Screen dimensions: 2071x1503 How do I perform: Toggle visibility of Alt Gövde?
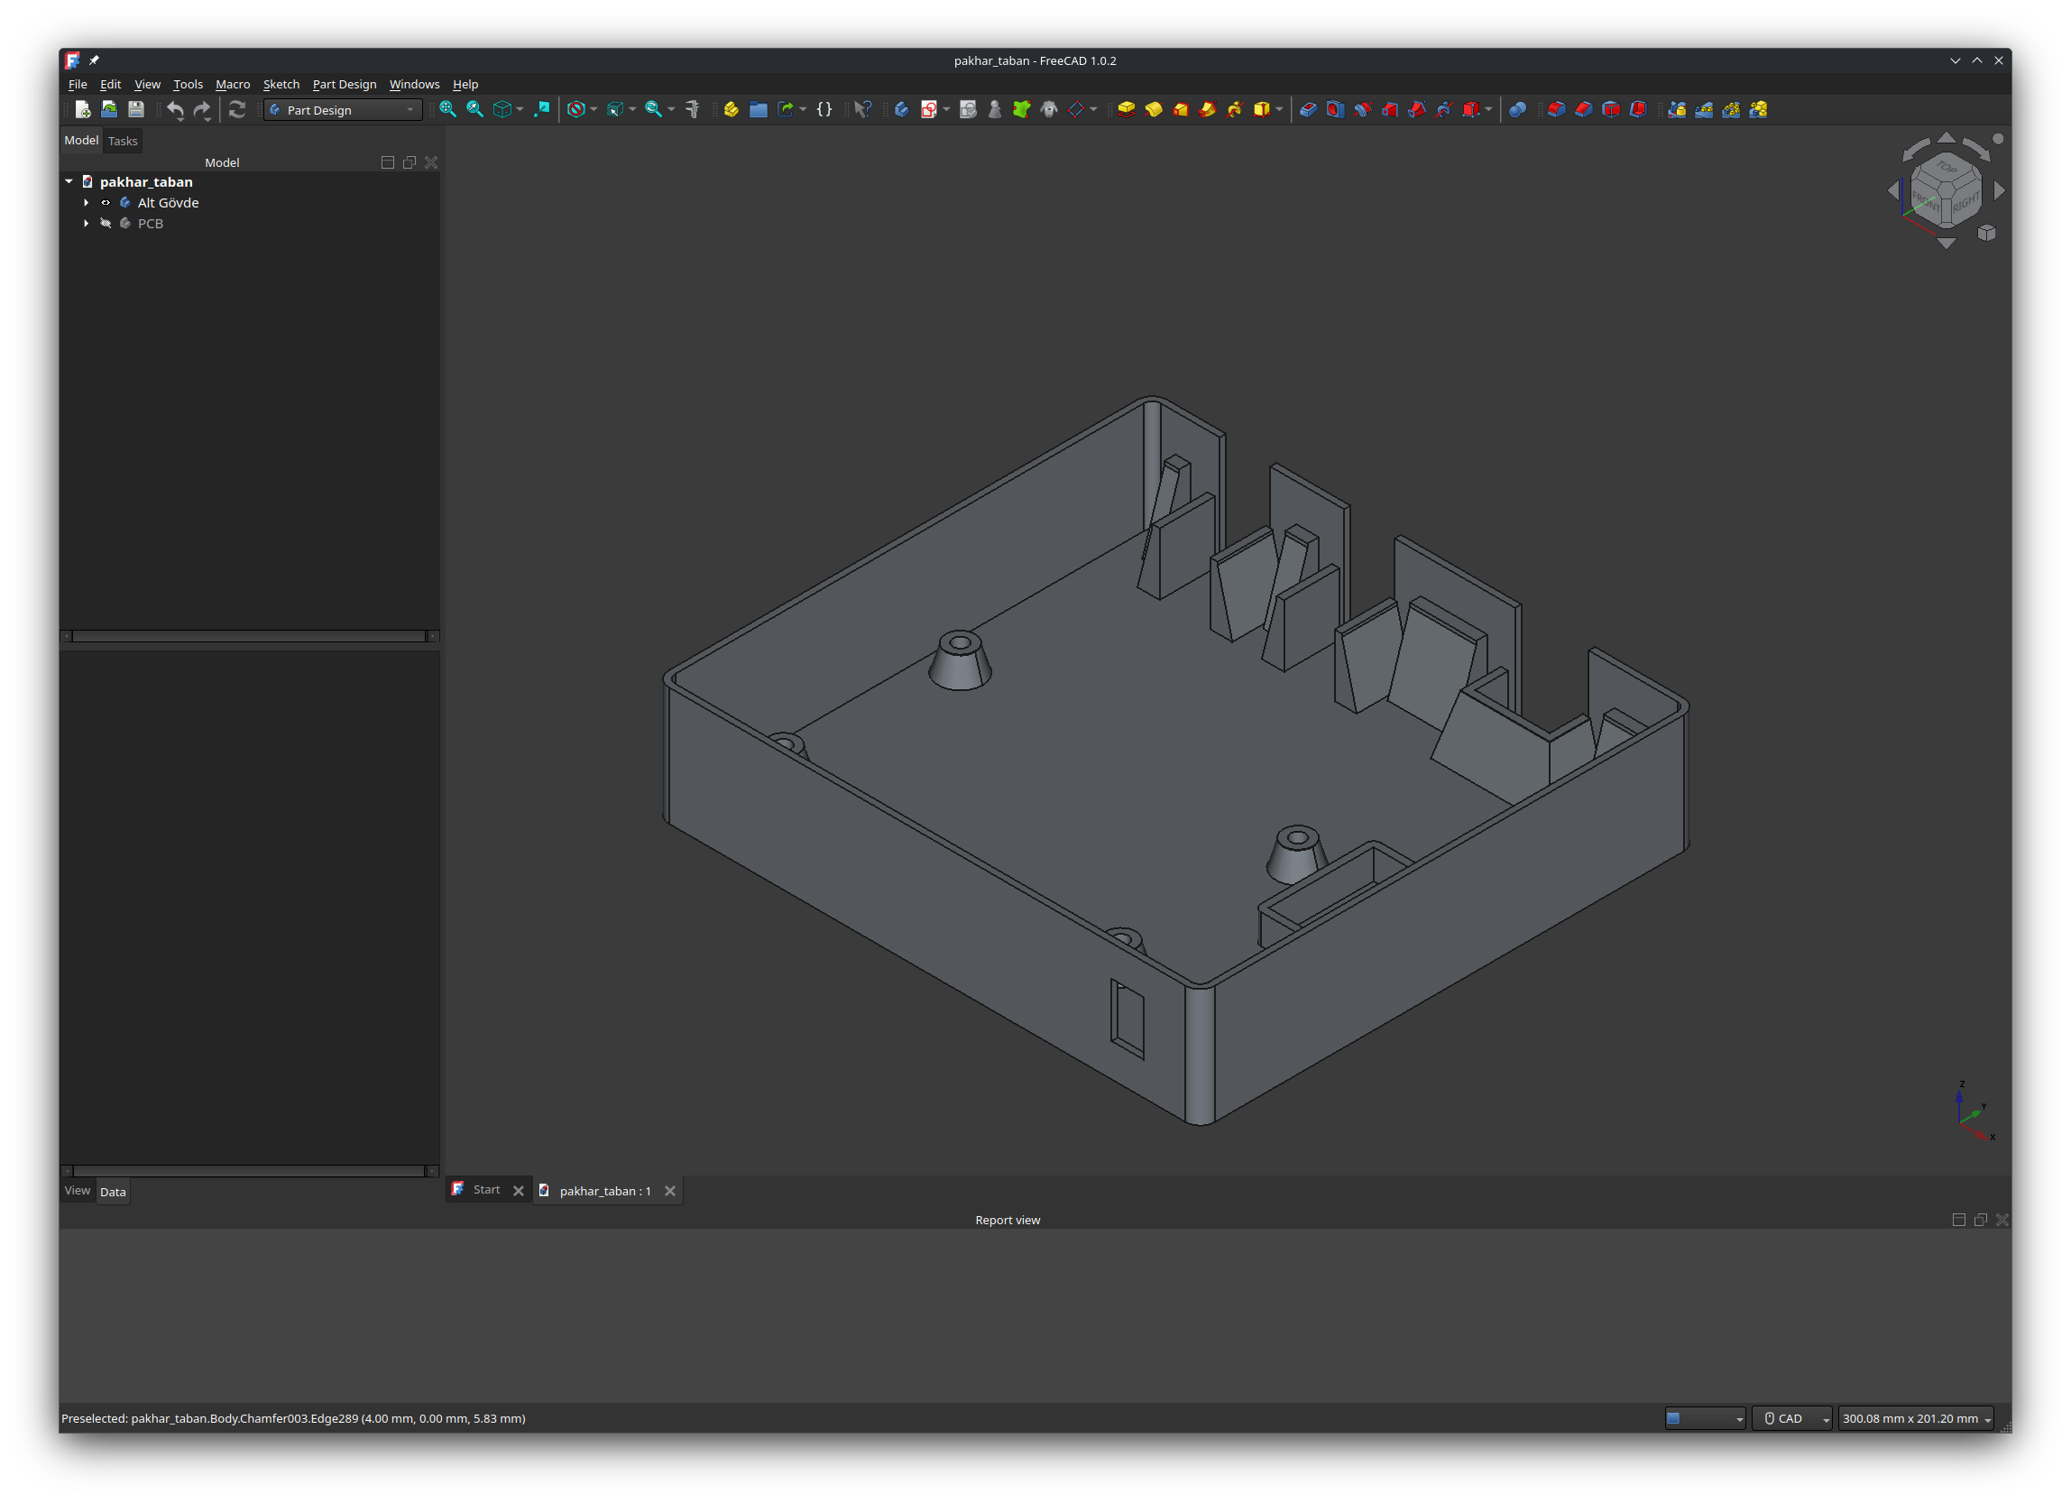pyautogui.click(x=106, y=203)
